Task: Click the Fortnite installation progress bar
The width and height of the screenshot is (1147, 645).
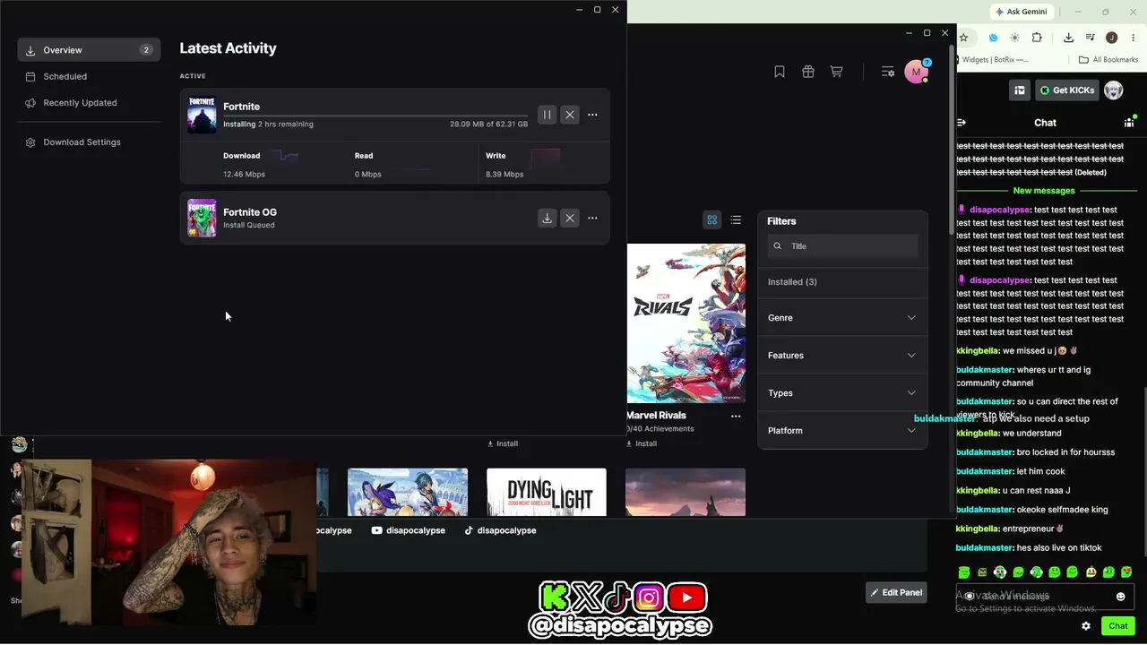Action: [x=375, y=116]
